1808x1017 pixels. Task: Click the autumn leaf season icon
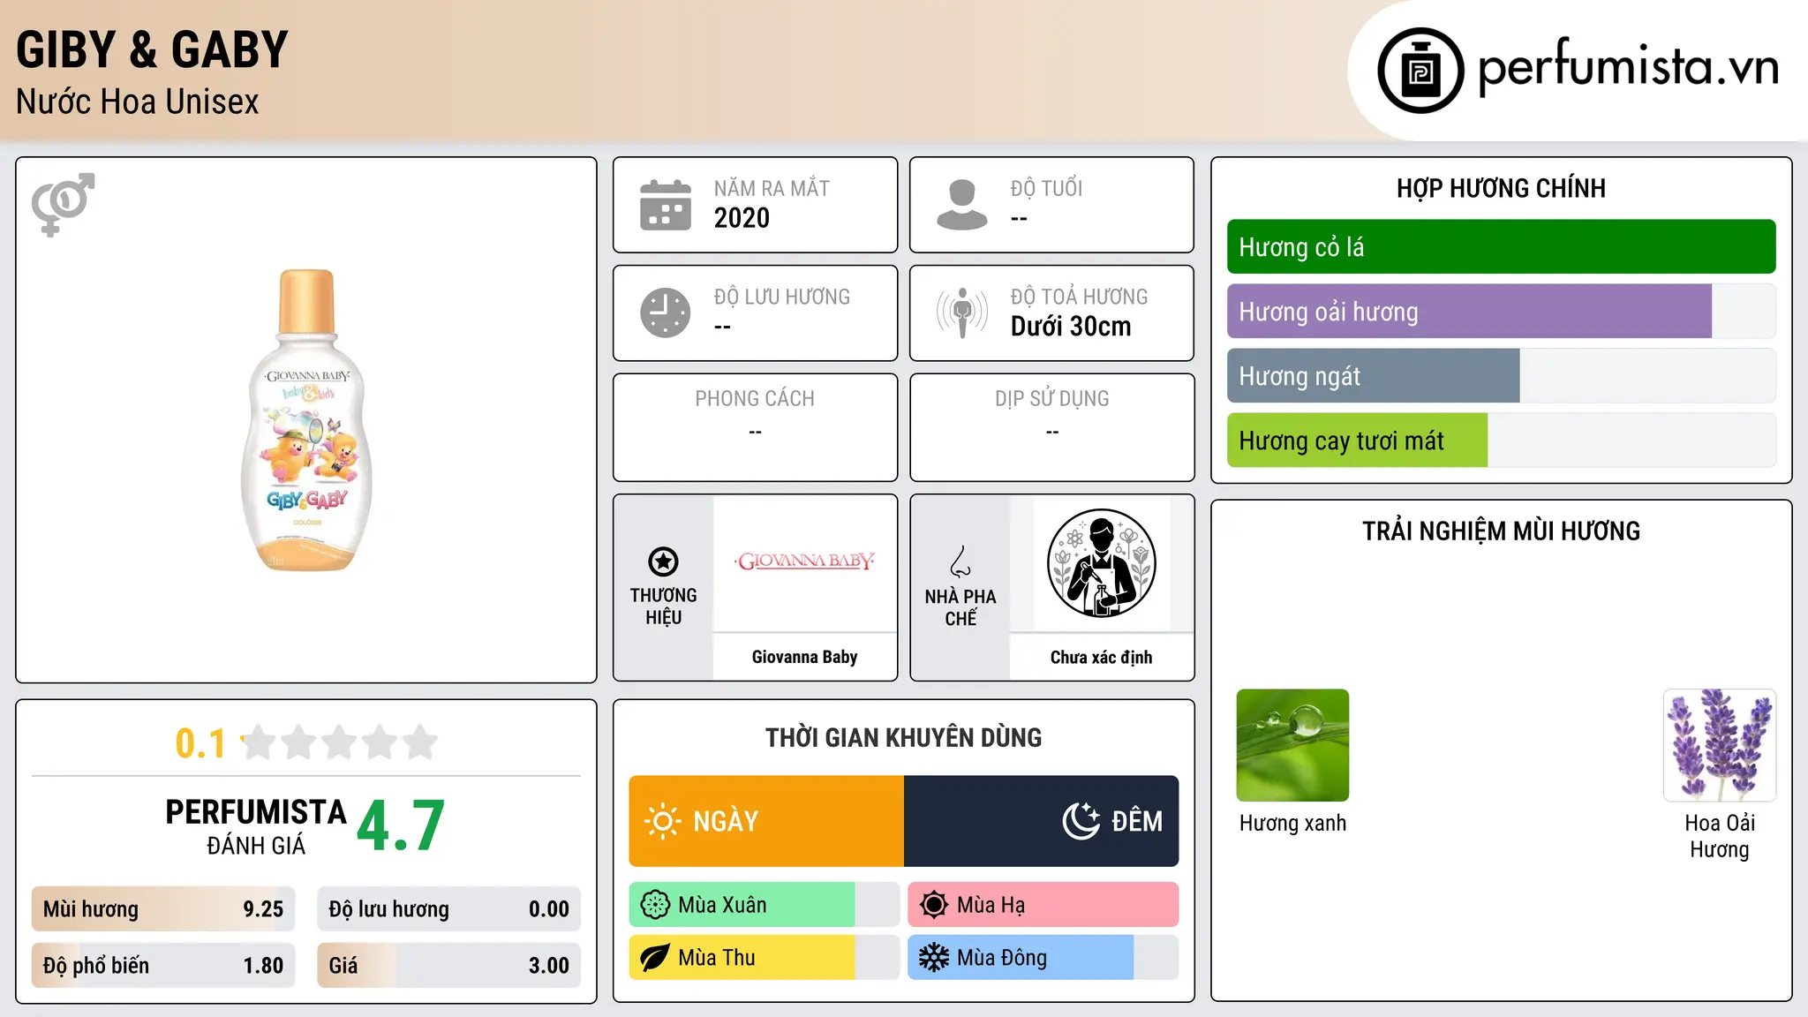click(x=655, y=958)
